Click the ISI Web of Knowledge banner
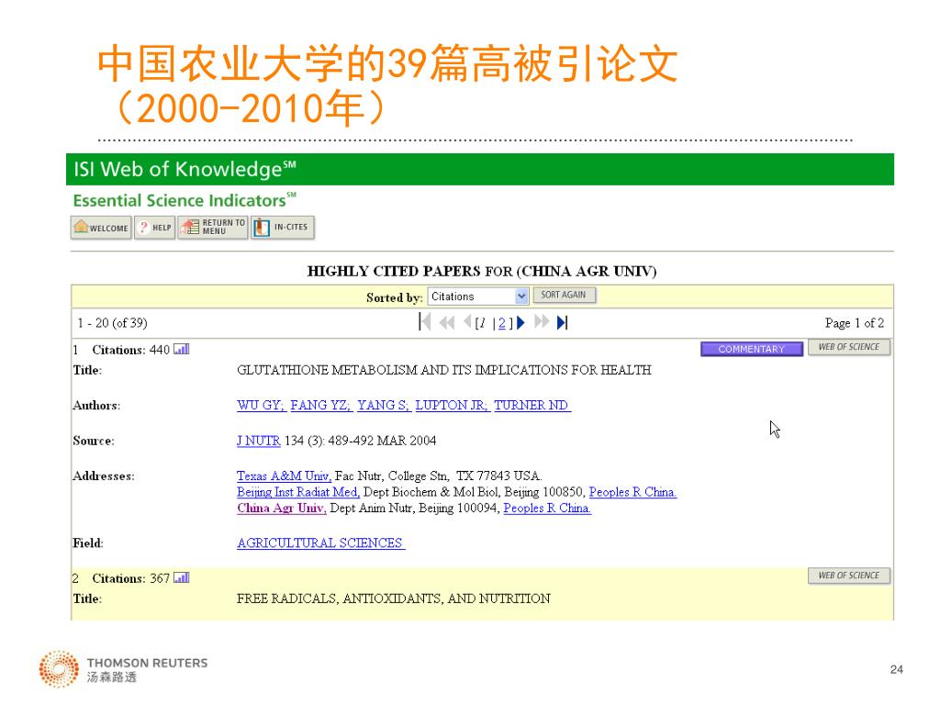This screenshot has width=940, height=705. pos(479,169)
